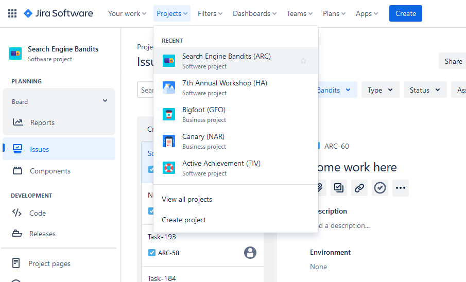466x282 pixels.
Task: Select Active Achievement (TIV) project
Action: pyautogui.click(x=236, y=168)
